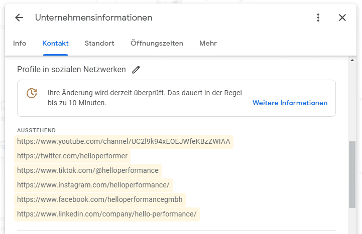Click the pending YouTube channel URL
362x234 pixels.
pyautogui.click(x=124, y=141)
